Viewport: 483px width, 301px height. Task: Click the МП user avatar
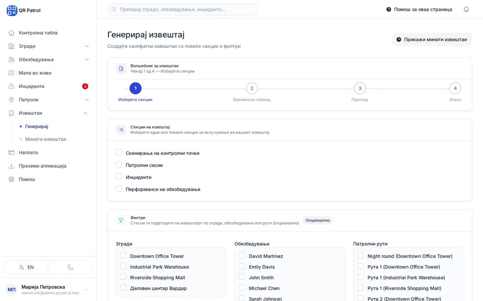[x=12, y=290]
